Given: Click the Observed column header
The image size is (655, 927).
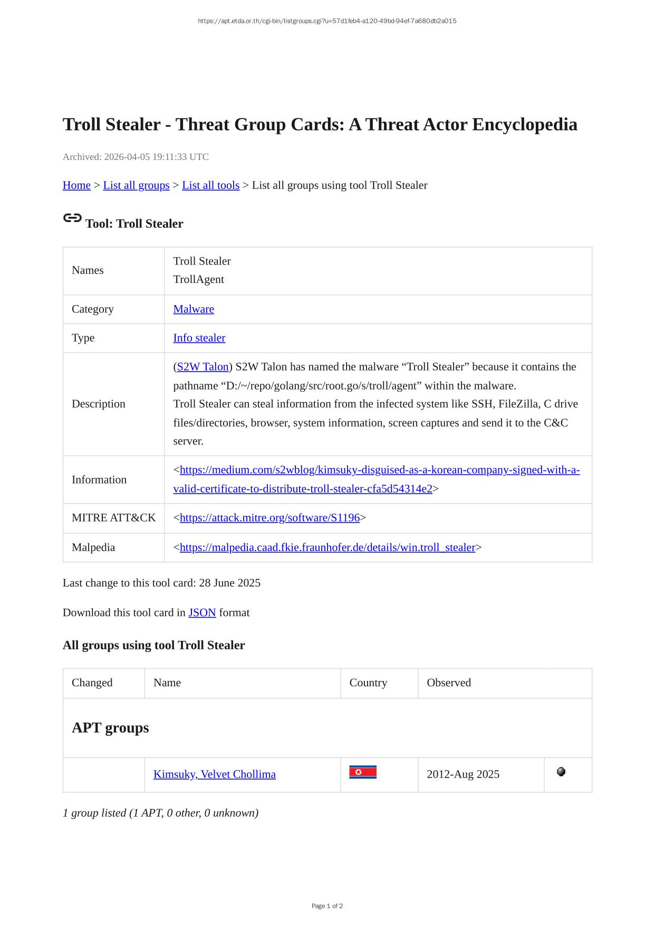Looking at the screenshot, I should tap(449, 683).
